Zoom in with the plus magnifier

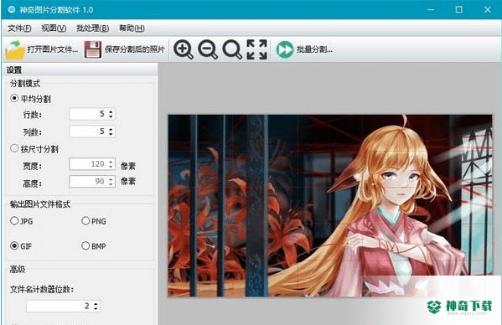184,49
